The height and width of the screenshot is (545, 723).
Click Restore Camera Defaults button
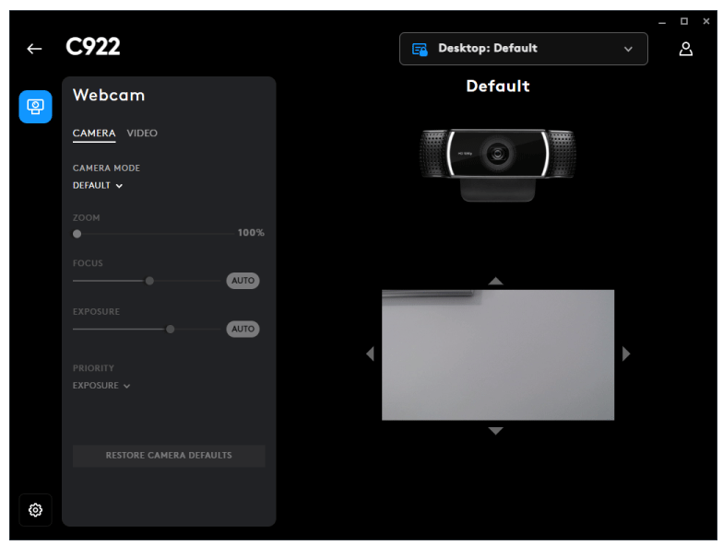coord(169,455)
